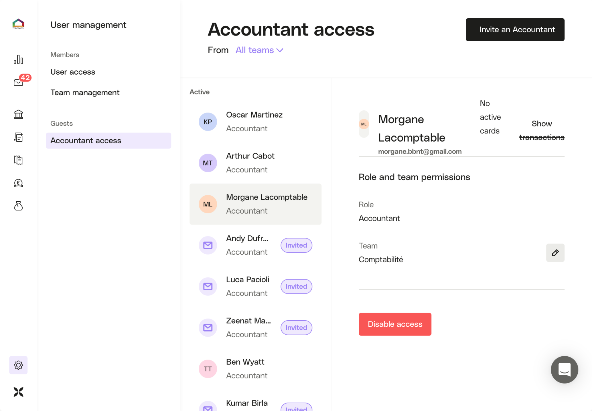This screenshot has height=411, width=592.
Task: Open the chat support bubble
Action: pos(564,370)
